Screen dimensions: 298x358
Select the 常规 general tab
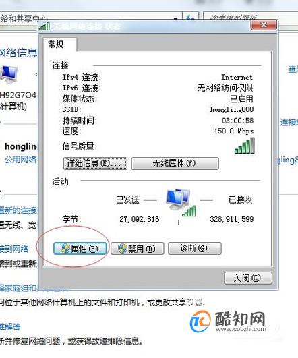[56, 44]
